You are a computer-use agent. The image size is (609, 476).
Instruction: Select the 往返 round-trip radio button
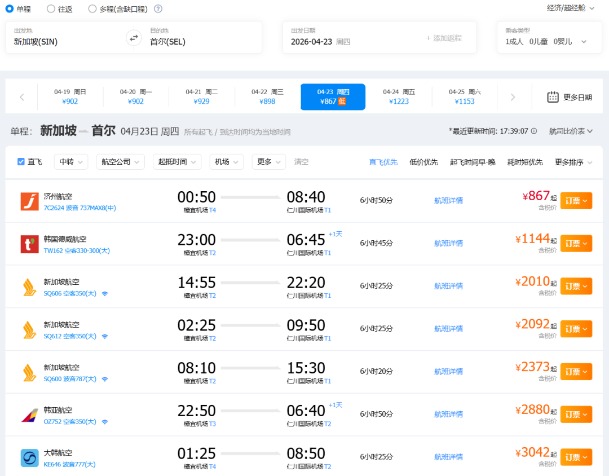(51, 8)
